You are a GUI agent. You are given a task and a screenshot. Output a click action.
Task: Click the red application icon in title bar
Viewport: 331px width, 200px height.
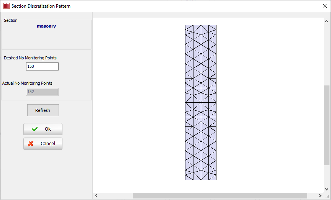click(6, 6)
